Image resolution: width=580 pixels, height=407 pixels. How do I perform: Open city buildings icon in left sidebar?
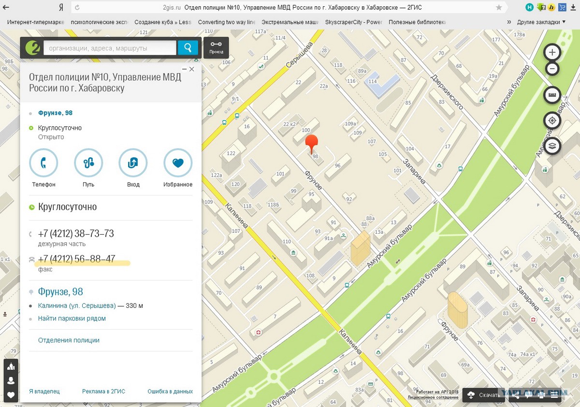point(11,366)
